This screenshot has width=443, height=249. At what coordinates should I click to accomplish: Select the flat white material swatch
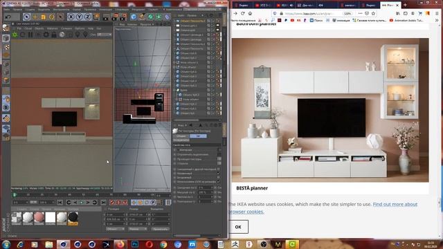51,218
